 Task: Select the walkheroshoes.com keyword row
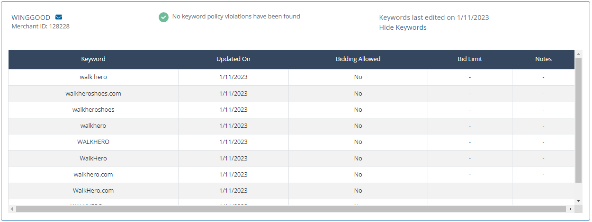pos(93,94)
